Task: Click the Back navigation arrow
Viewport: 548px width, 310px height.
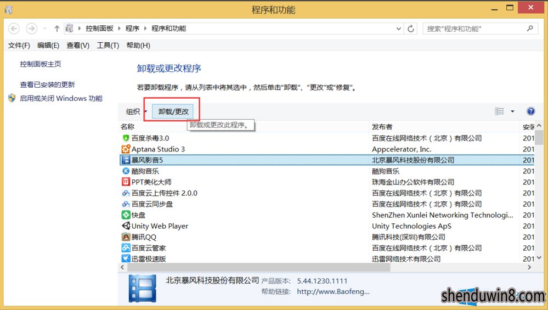Action: click(x=14, y=29)
